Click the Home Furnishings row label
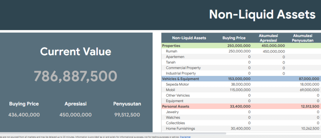Image resolution: width=321 pixels, height=138 pixels. click(x=180, y=128)
